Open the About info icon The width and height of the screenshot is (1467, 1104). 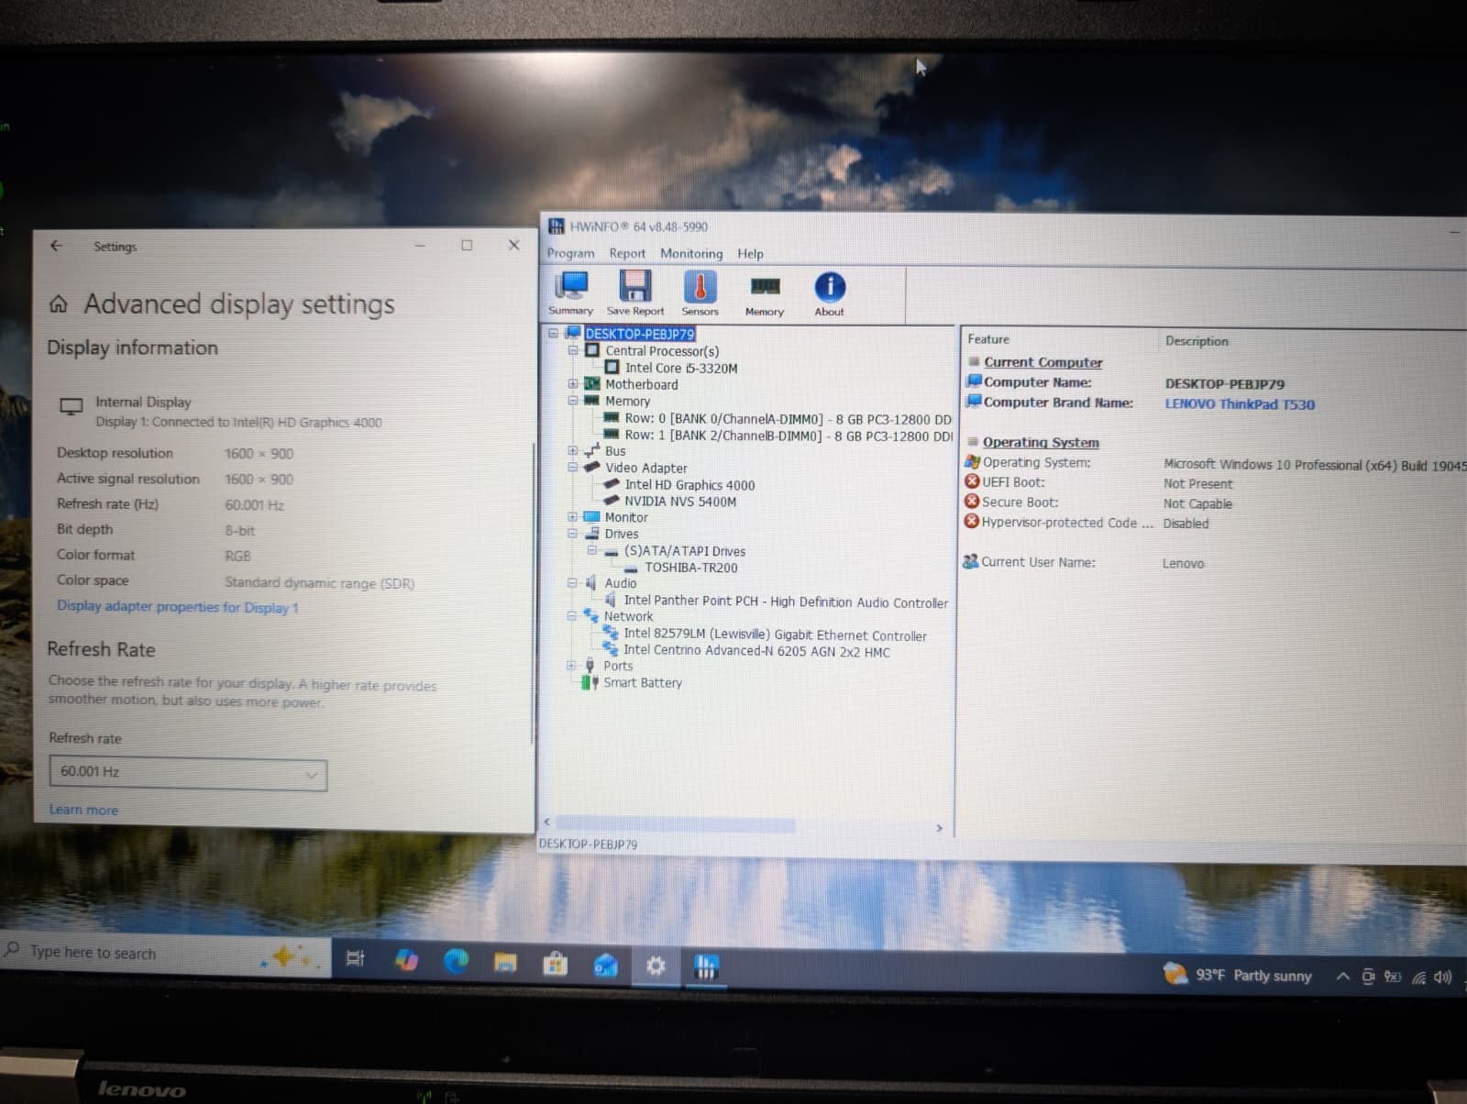[x=830, y=294]
